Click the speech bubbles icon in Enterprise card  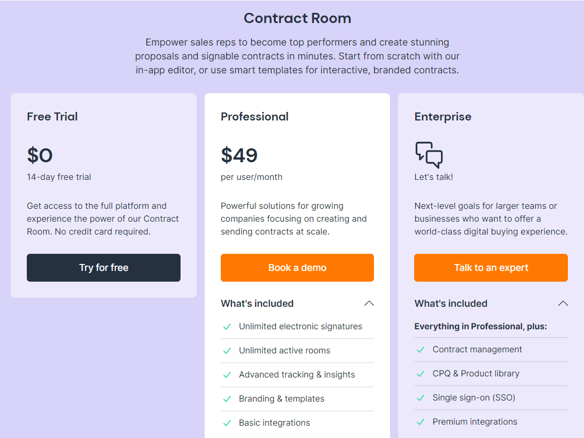[429, 154]
